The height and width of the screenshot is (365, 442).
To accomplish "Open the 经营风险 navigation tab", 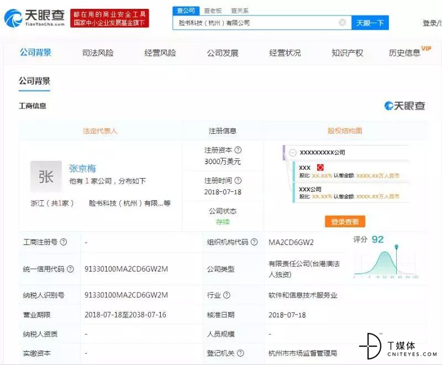I will (160, 53).
